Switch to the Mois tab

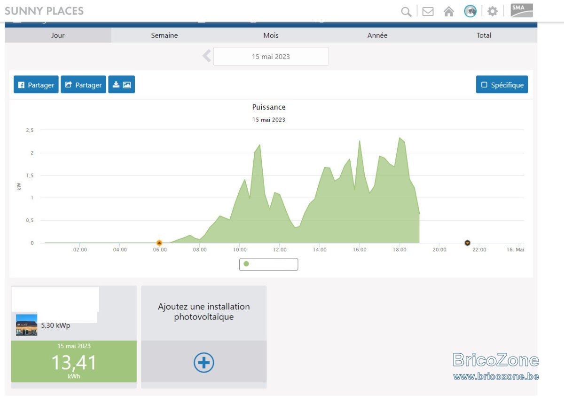271,35
